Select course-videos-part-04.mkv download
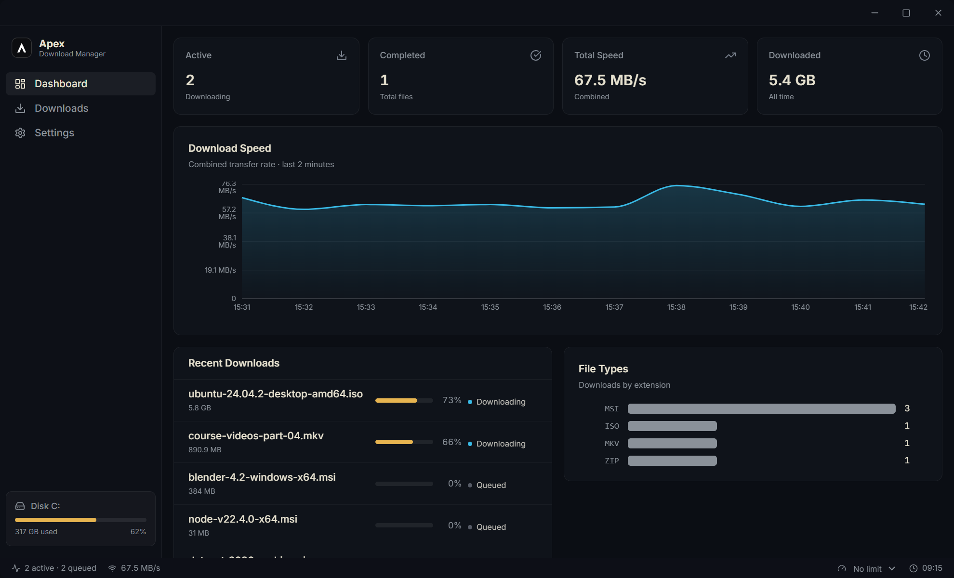 [x=362, y=442]
